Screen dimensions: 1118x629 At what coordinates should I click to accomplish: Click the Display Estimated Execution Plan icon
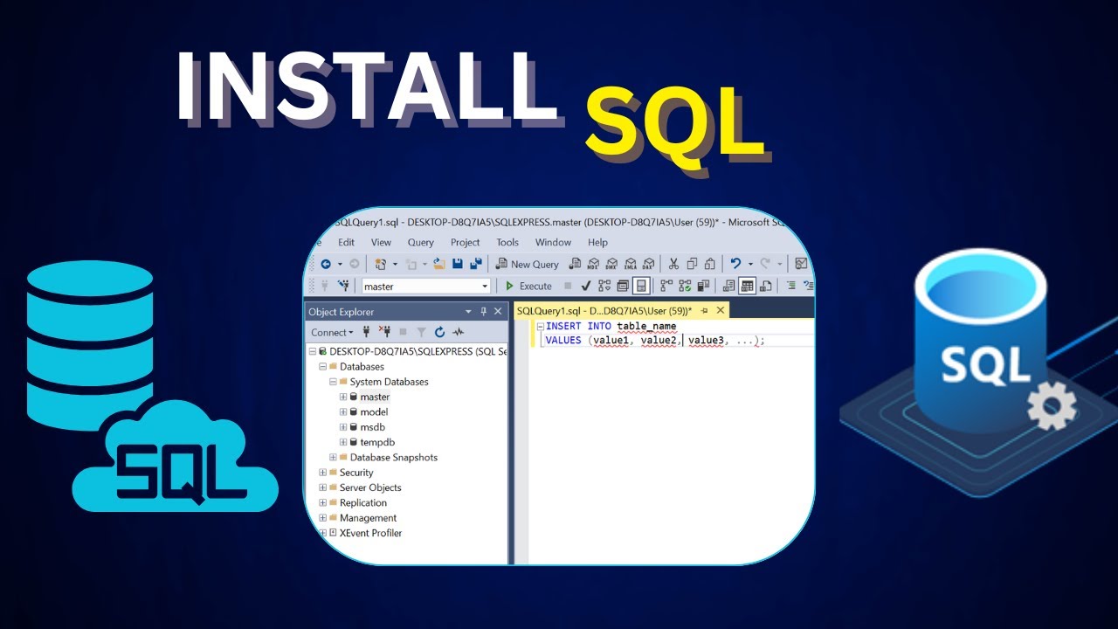604,286
